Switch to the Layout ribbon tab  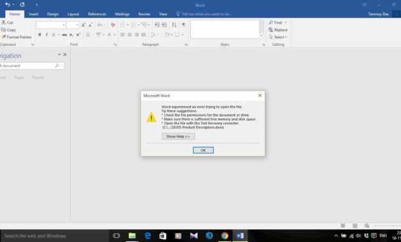[73, 14]
